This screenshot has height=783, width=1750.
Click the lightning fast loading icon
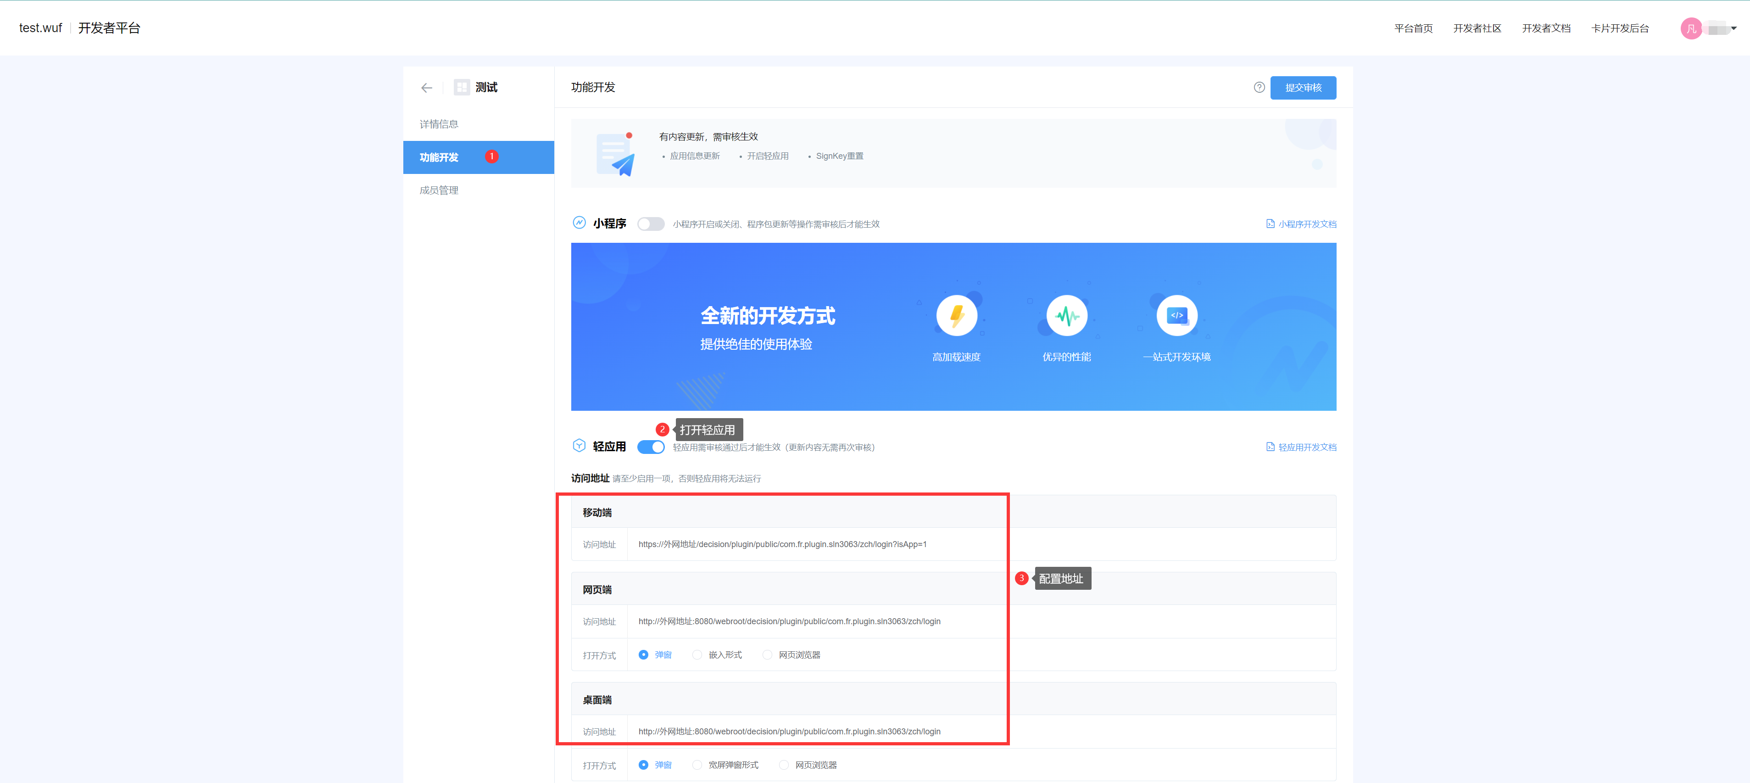[957, 315]
